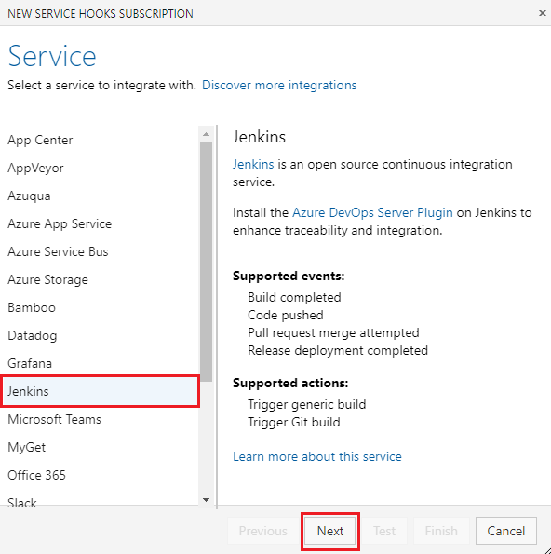551x554 pixels.
Task: Open Learn more about this service
Action: coord(317,456)
